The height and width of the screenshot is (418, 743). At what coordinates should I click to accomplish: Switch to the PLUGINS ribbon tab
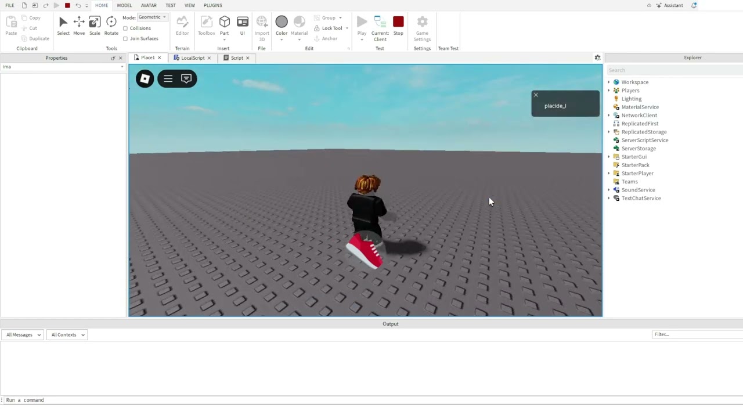pos(213,5)
